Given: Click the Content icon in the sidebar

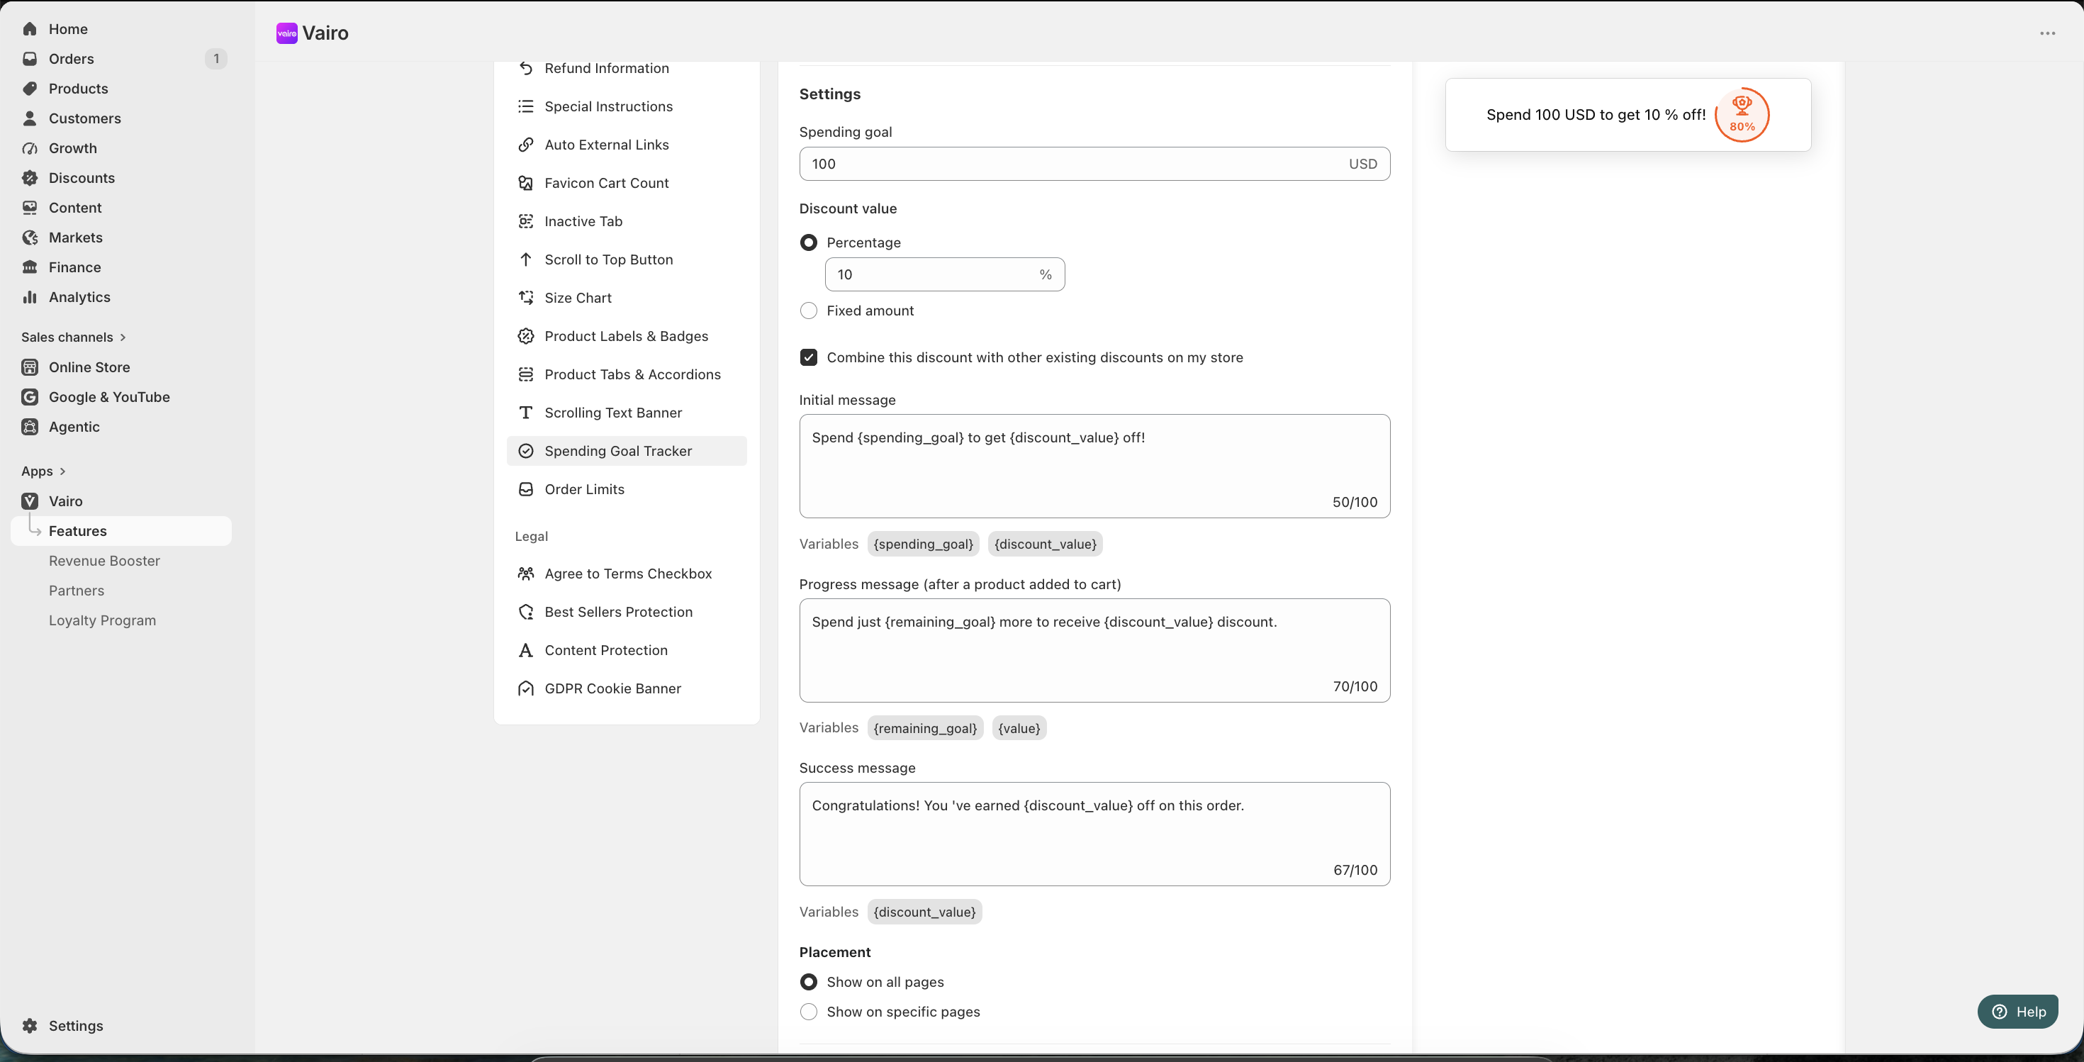Looking at the screenshot, I should (30, 208).
